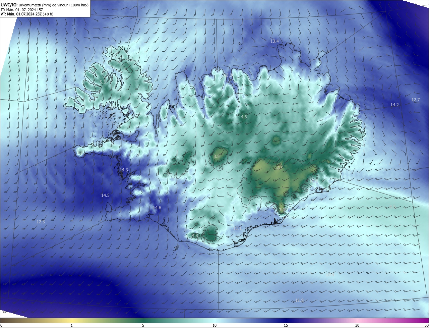Click the '3.5' value on the map
This screenshot has width=429, height=328.
(217, 156)
